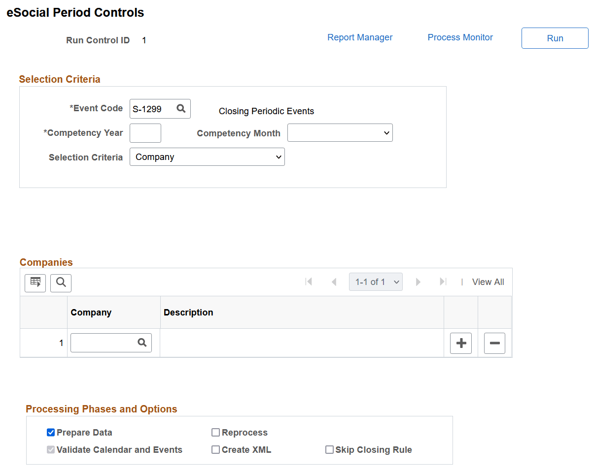Open the Competency Month dropdown
Viewport: 594px width, 471px height.
point(340,132)
